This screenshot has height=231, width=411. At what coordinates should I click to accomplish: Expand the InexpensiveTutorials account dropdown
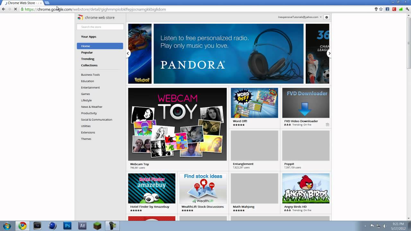(x=300, y=17)
